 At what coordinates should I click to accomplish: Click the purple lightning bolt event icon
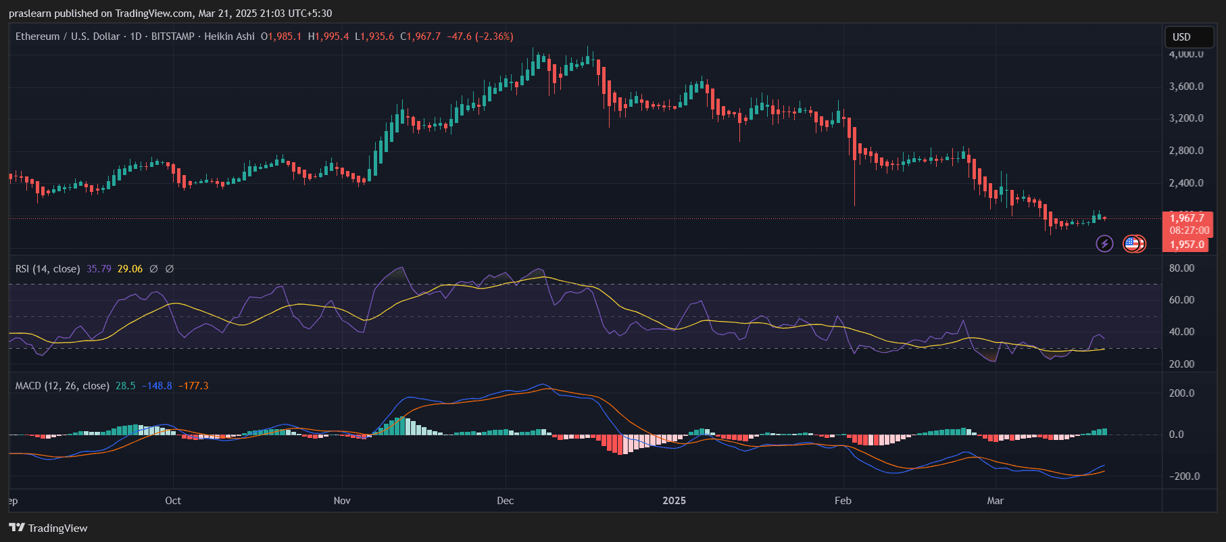[1104, 243]
